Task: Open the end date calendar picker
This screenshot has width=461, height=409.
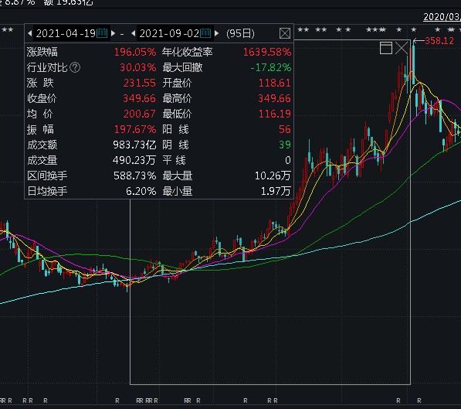Action: [205, 33]
